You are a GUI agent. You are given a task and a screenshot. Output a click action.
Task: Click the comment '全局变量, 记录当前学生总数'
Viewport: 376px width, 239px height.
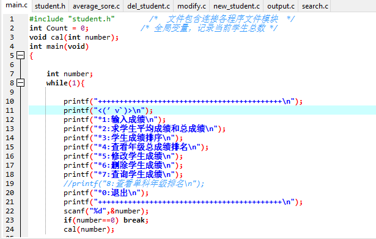(x=209, y=28)
